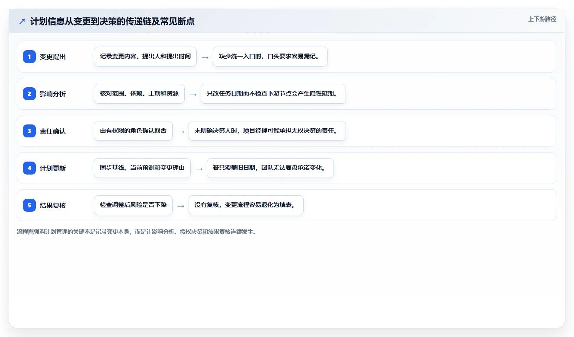574x337 pixels.
Task: Select the 责任确认 step label
Action: pyautogui.click(x=53, y=131)
